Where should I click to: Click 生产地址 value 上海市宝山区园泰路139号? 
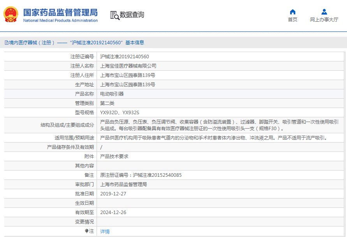pos(128,85)
